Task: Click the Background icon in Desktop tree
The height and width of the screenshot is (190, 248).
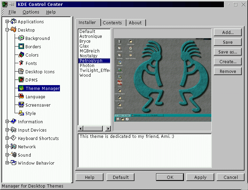Action: pos(21,38)
